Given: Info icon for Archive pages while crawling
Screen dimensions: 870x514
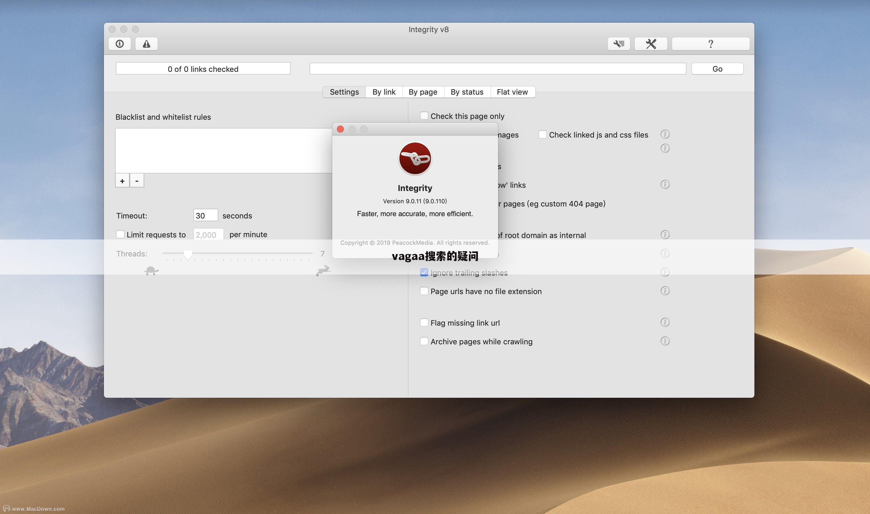Looking at the screenshot, I should pos(665,341).
